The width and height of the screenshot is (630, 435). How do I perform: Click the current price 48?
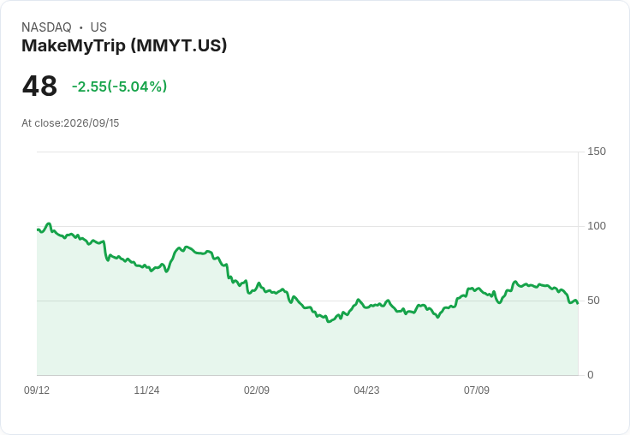[x=39, y=86]
